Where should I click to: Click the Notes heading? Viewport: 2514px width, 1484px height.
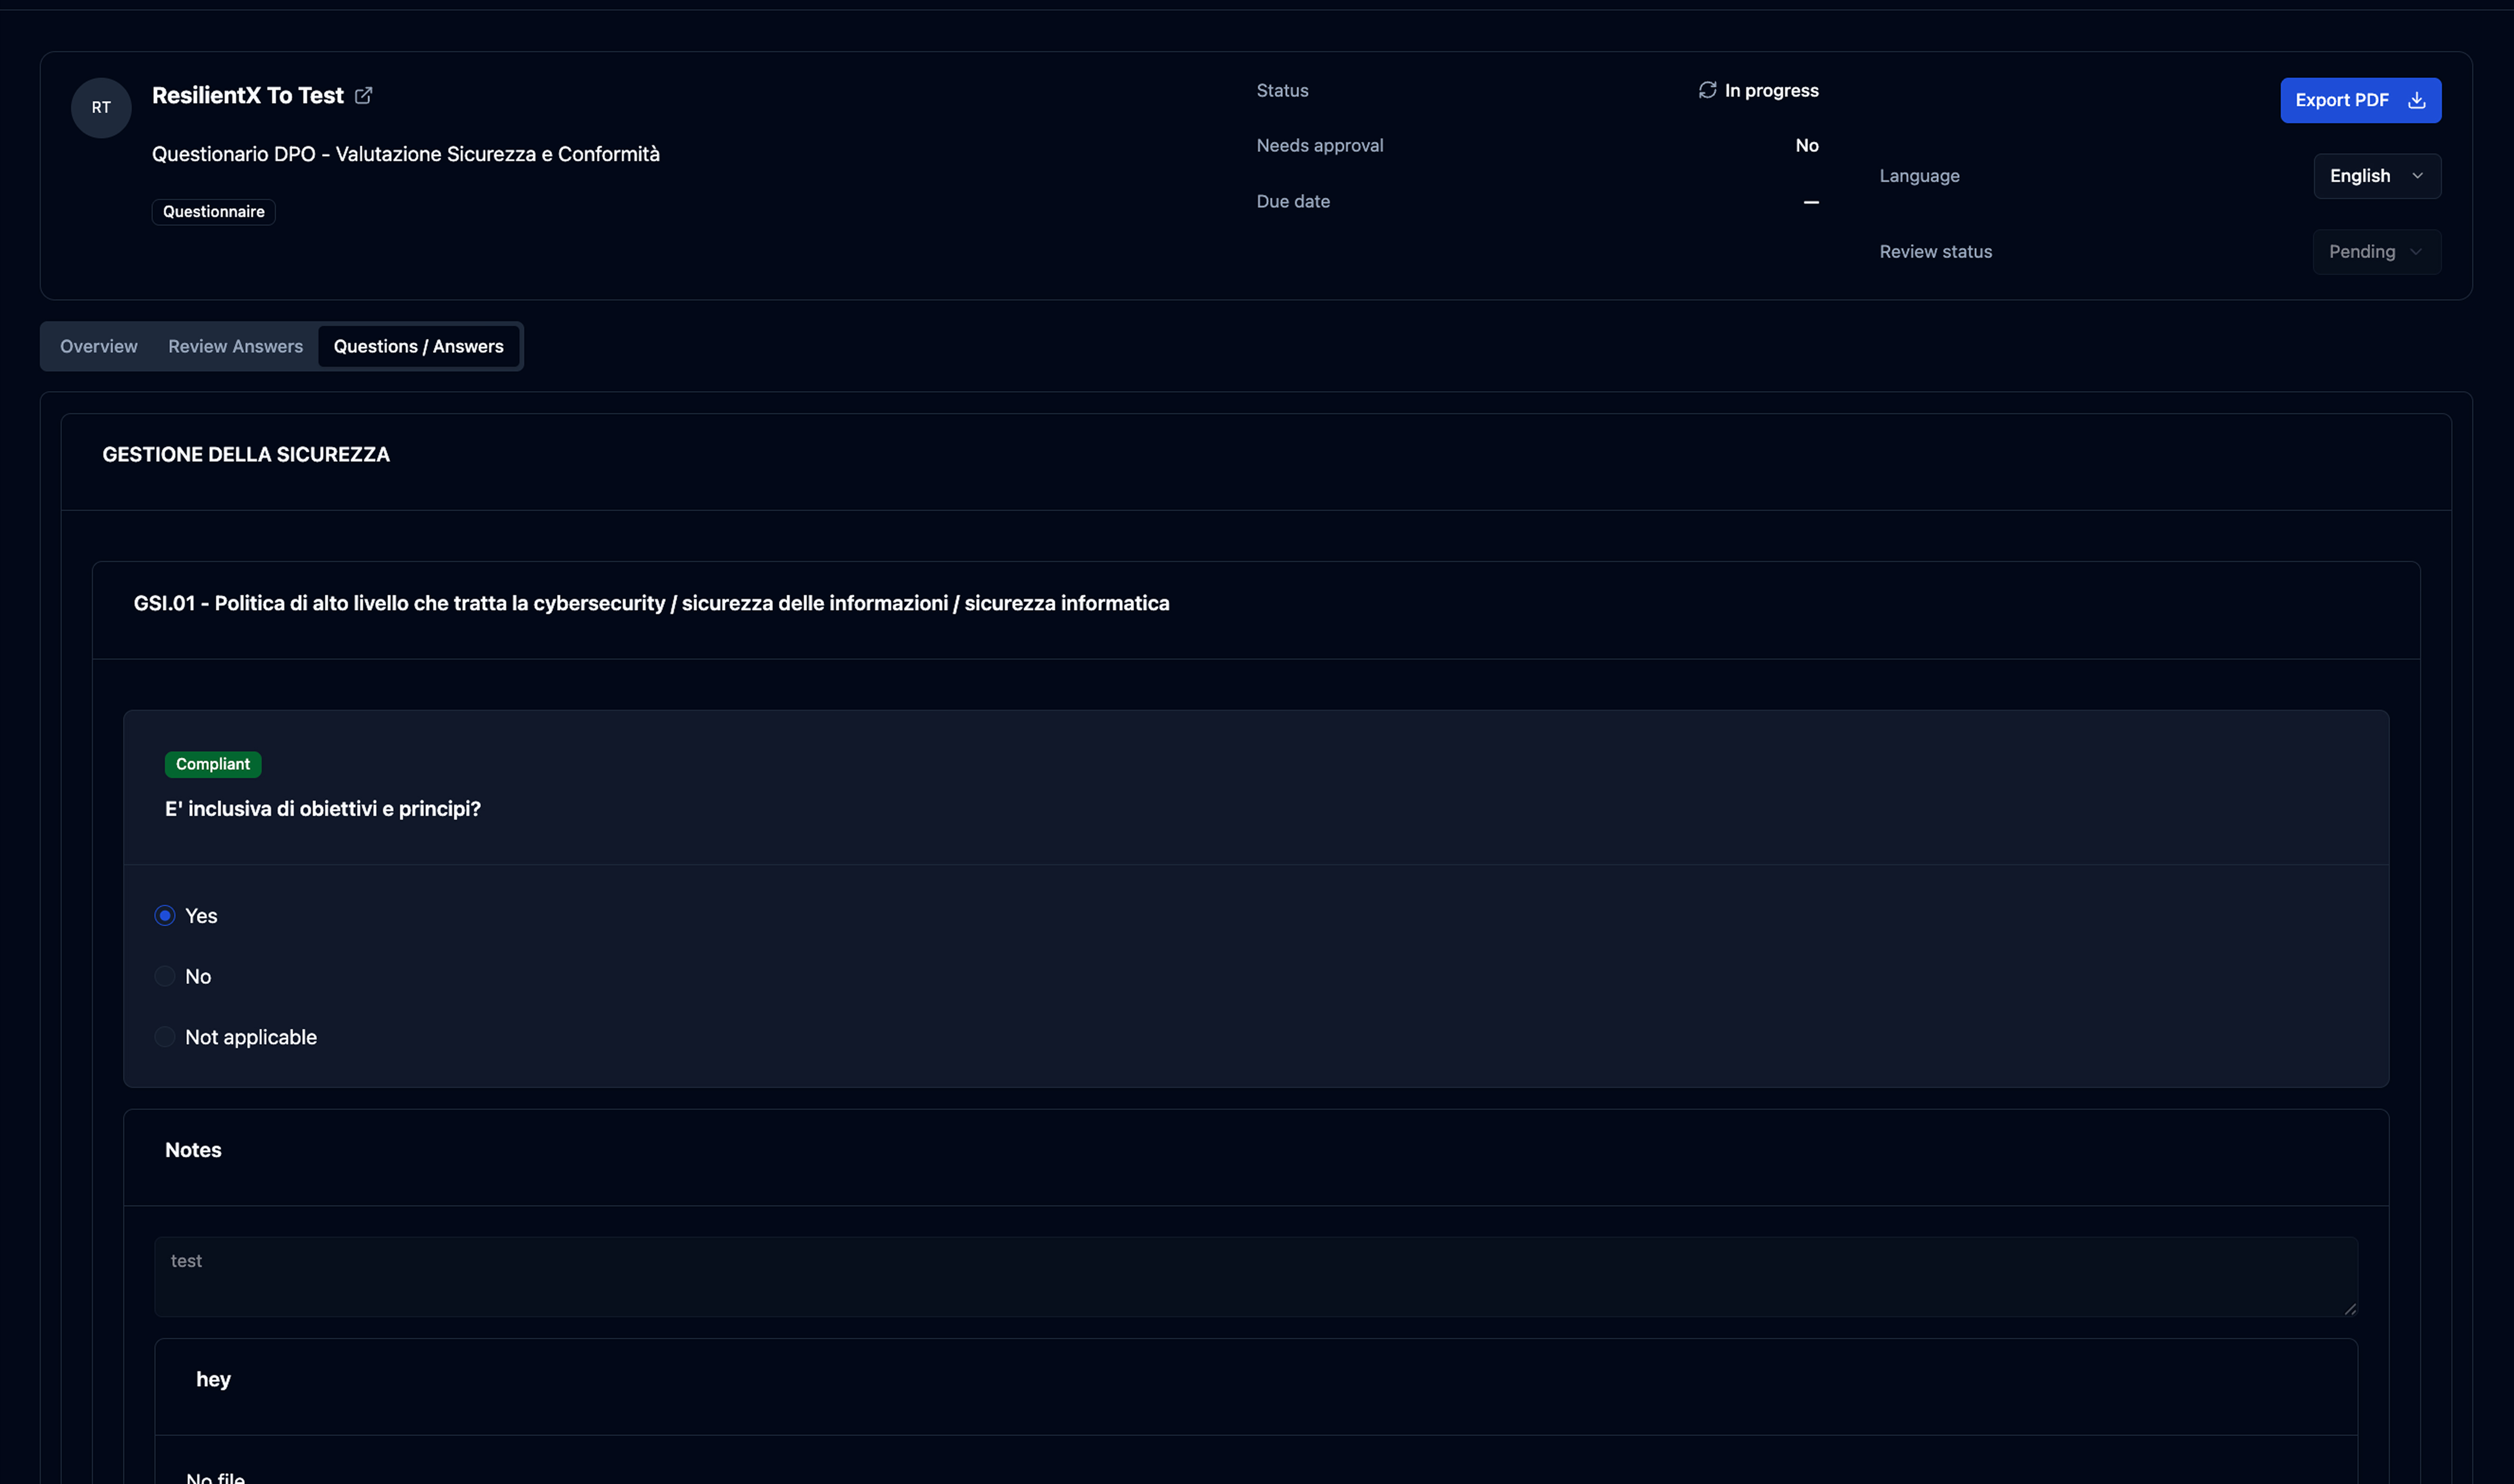tap(193, 1150)
